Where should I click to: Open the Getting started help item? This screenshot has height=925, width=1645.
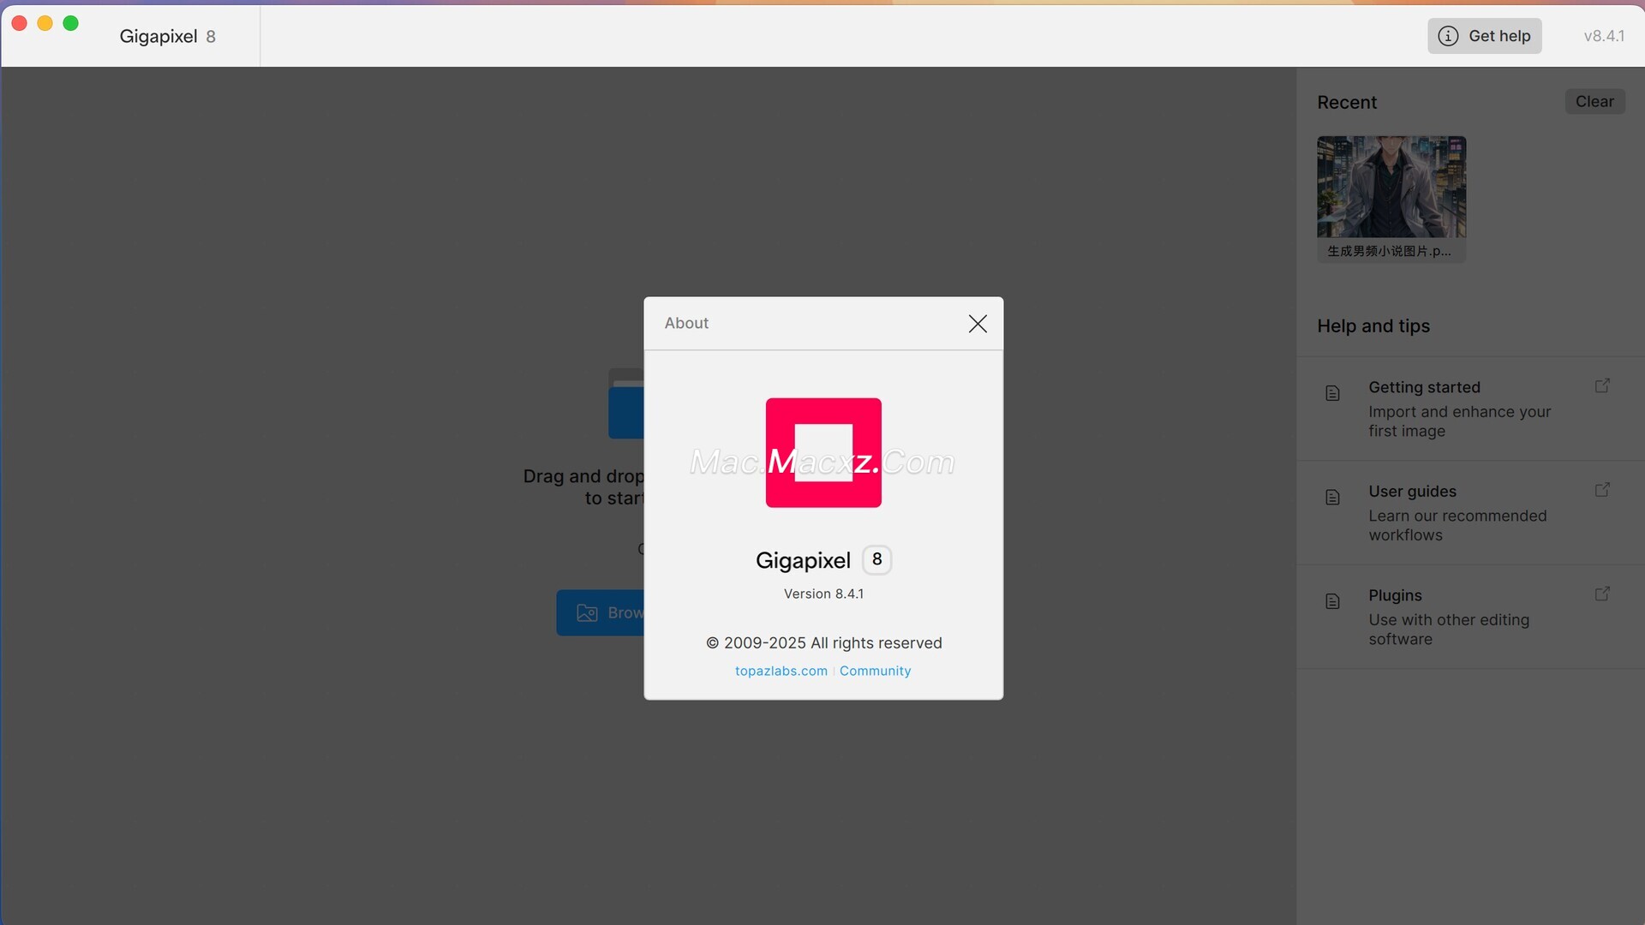(1470, 409)
